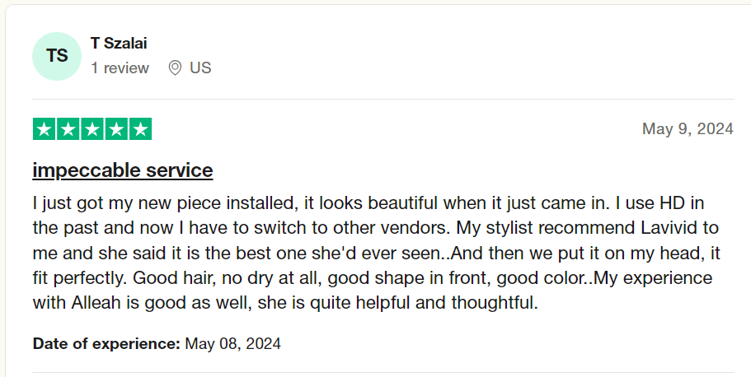Click the '1 review' count text
This screenshot has width=751, height=377.
(x=120, y=68)
